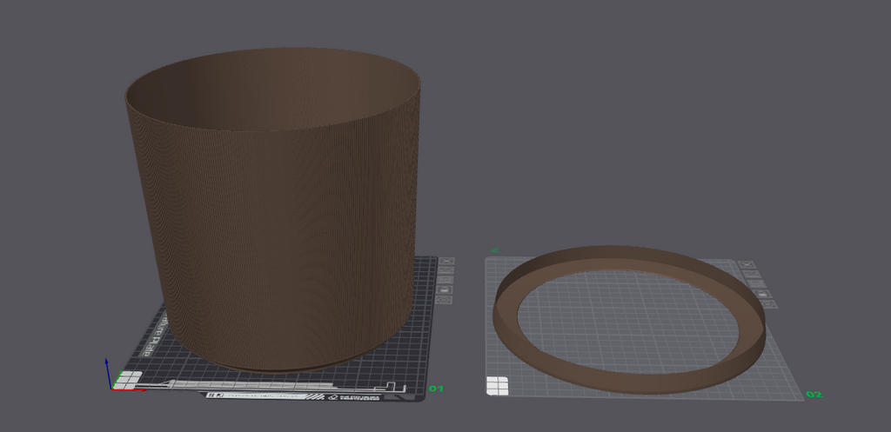Arrange objects on plate 02
The height and width of the screenshot is (432, 891).
pos(756,283)
